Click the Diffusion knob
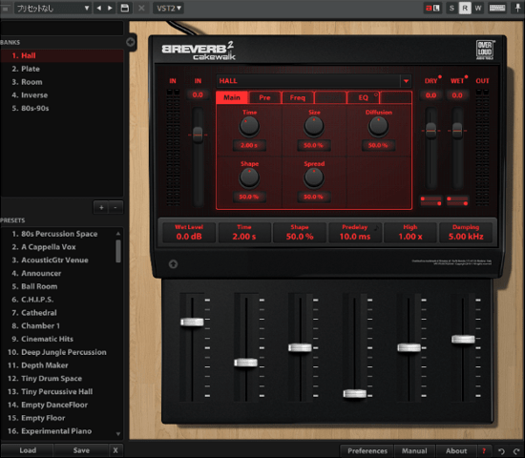This screenshot has height=458, width=525. click(378, 127)
